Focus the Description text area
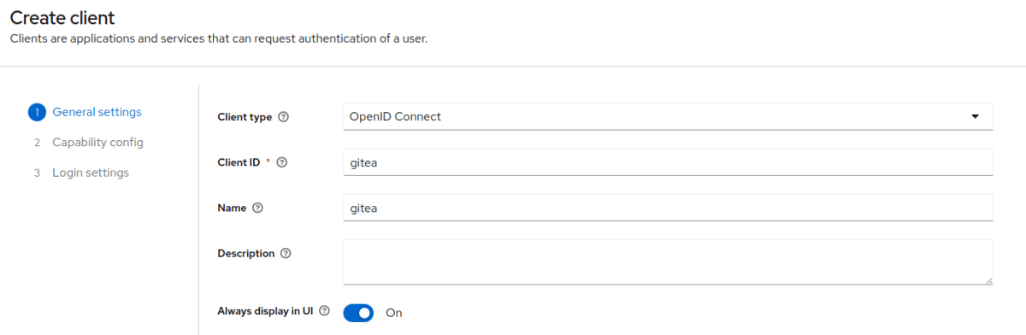This screenshot has height=335, width=1026. tap(668, 262)
